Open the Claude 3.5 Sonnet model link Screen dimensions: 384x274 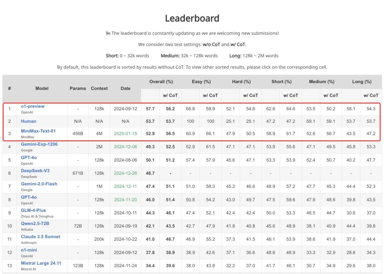pyautogui.click(x=41, y=237)
